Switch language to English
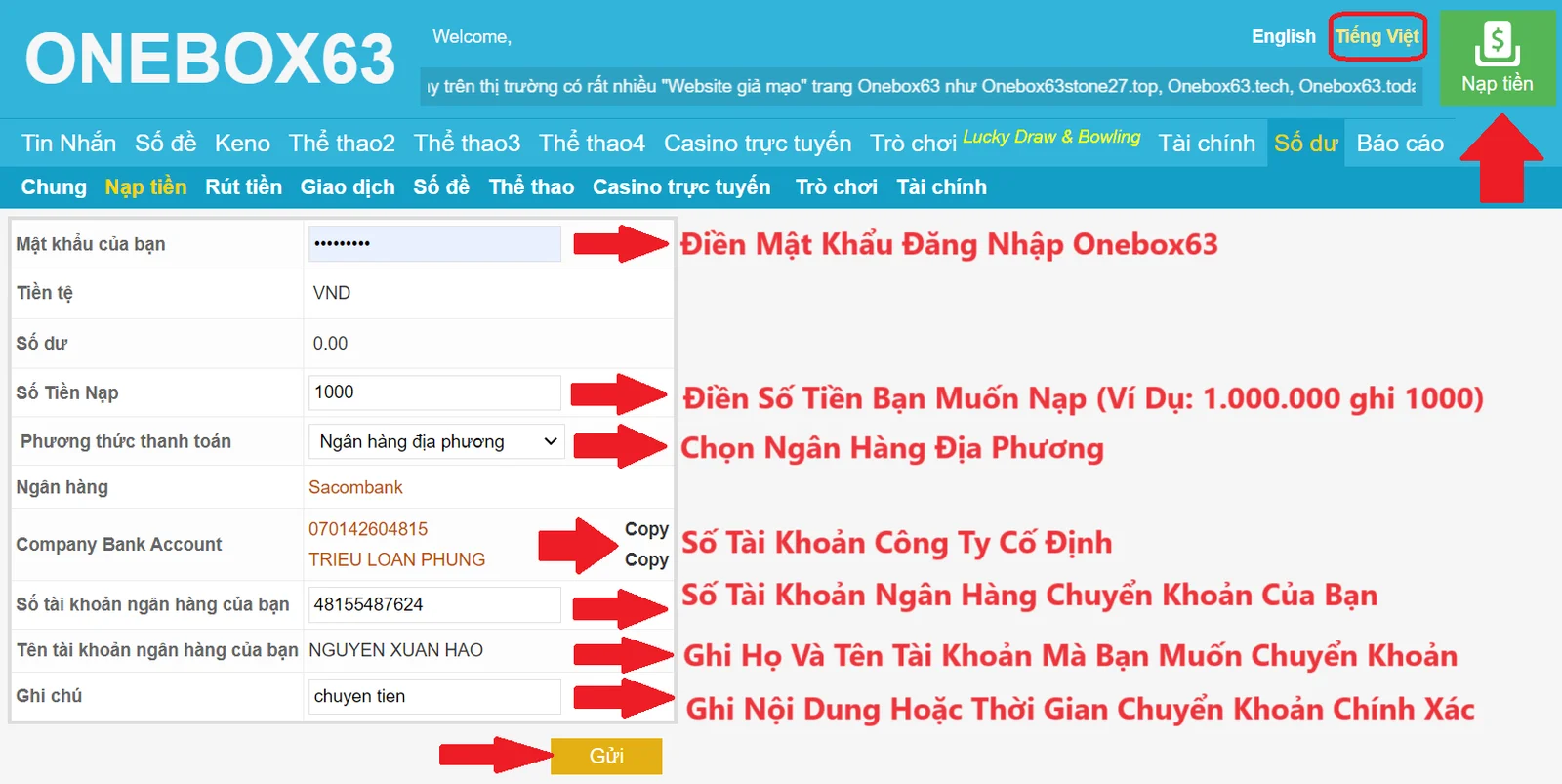 1283,36
